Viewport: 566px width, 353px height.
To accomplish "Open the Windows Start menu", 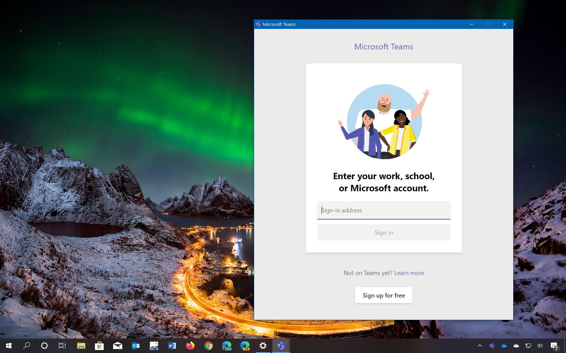I will (x=9, y=346).
